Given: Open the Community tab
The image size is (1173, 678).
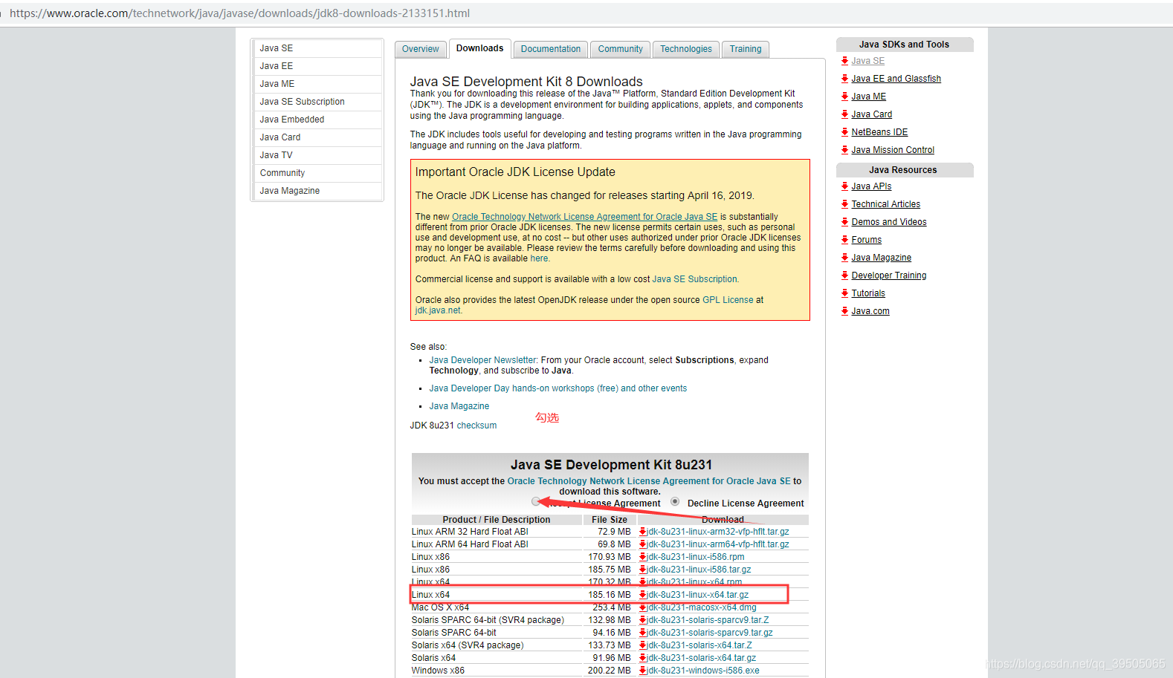Looking at the screenshot, I should [620, 49].
